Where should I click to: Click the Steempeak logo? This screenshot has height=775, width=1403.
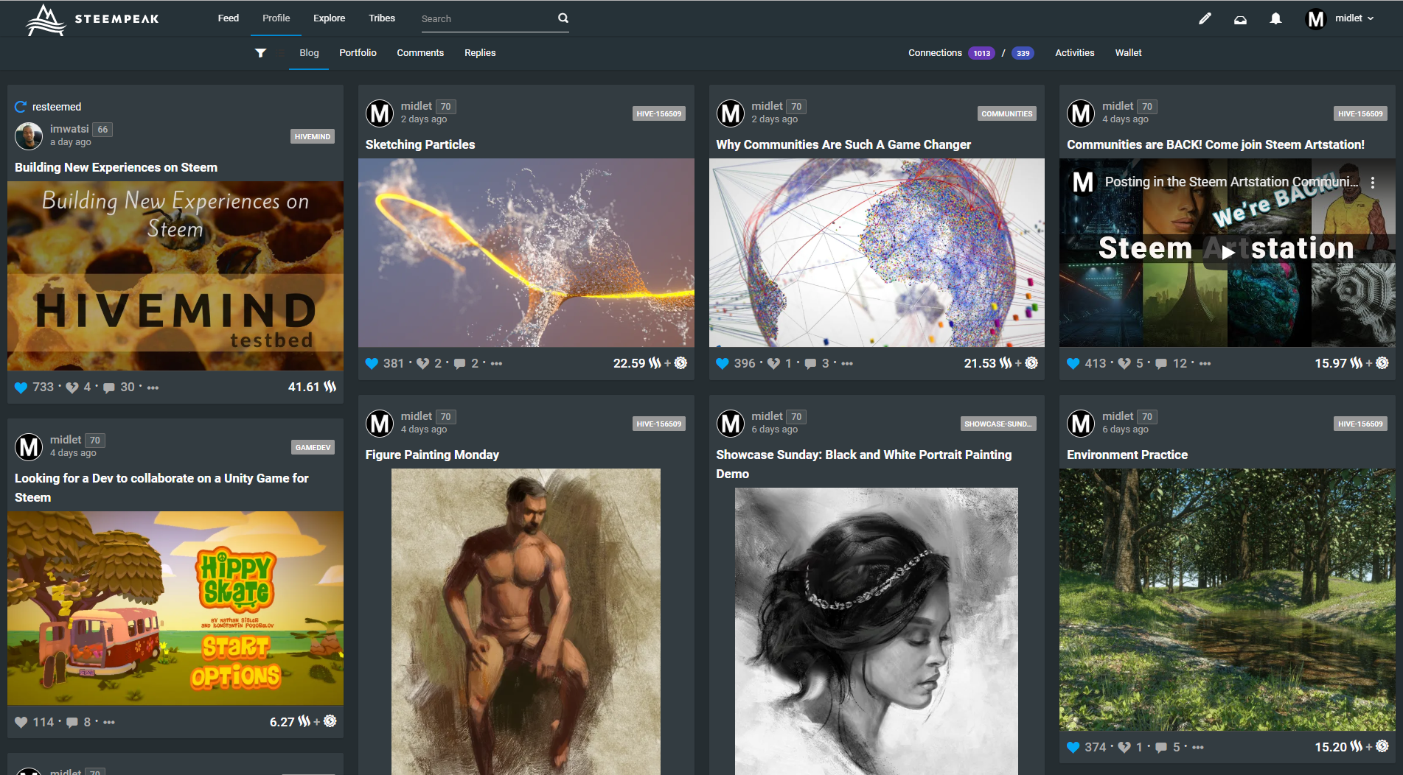[92, 19]
